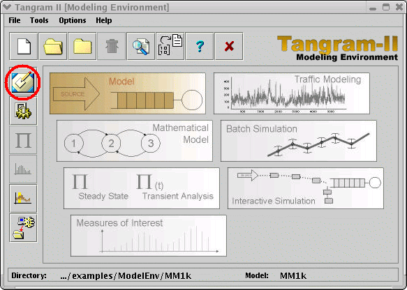Screen dimensions: 407x290
Task: Open the Options menu
Action: pyautogui.click(x=73, y=20)
